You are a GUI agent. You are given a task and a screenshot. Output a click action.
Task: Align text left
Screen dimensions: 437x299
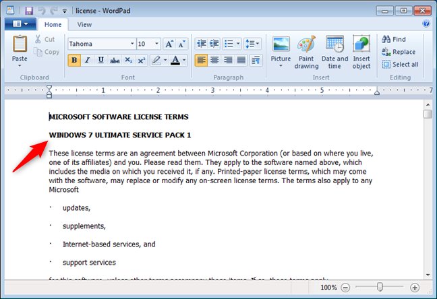201,60
